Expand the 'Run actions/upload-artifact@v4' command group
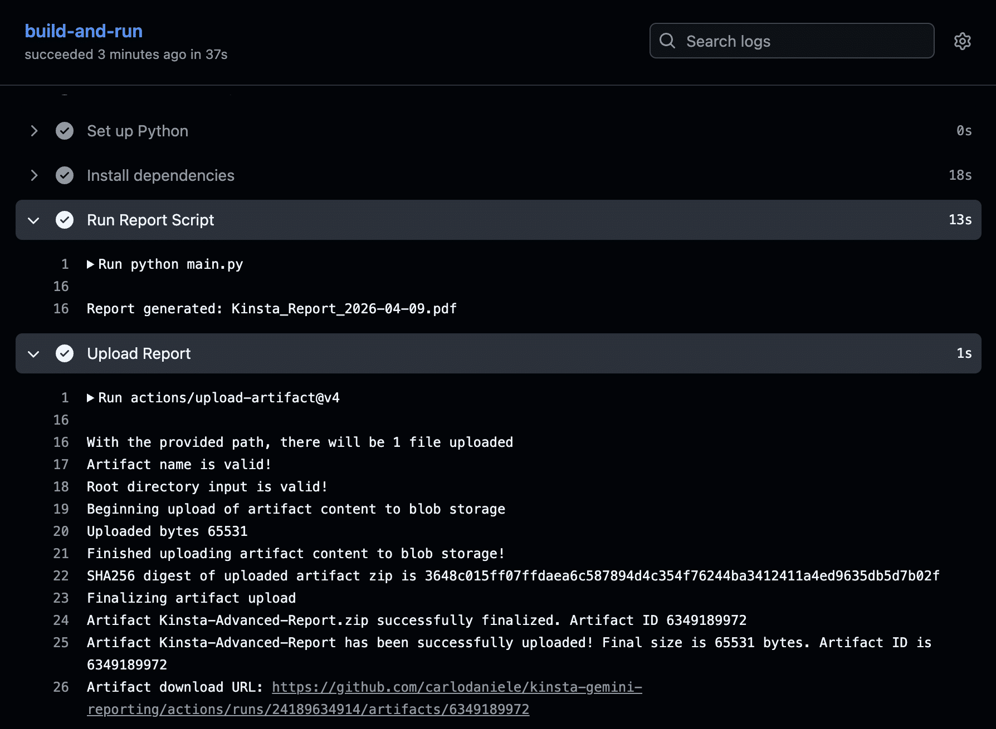Screen dimensions: 996x729 (x=90, y=398)
